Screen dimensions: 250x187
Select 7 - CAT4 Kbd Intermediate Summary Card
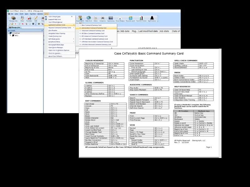[x=96, y=42]
